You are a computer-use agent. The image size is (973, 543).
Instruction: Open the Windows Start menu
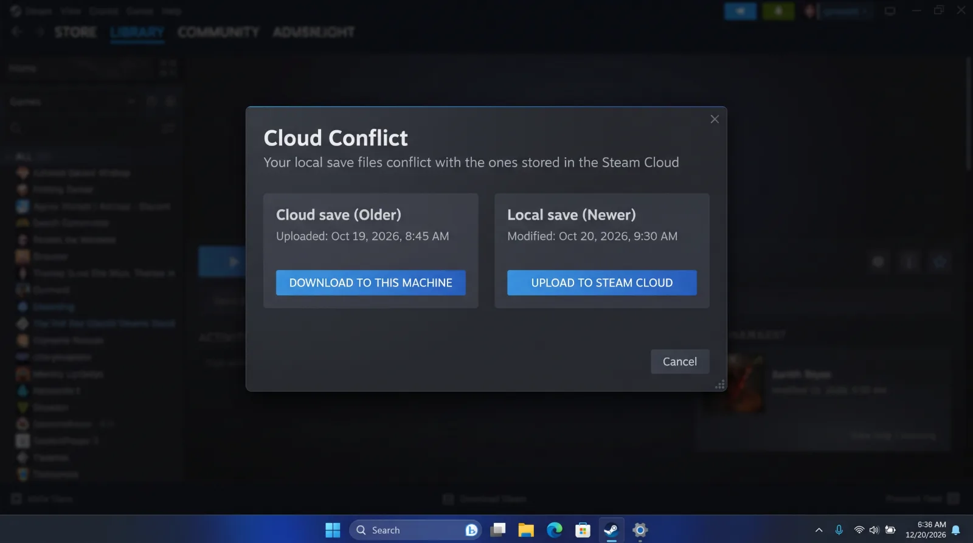point(333,530)
